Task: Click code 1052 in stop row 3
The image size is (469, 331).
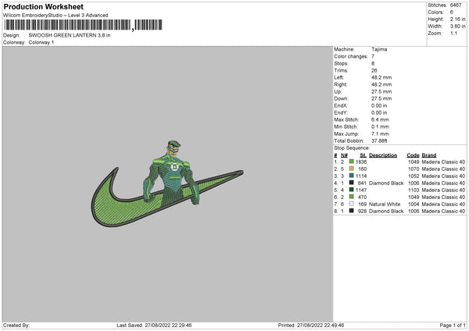Action: (x=414, y=176)
